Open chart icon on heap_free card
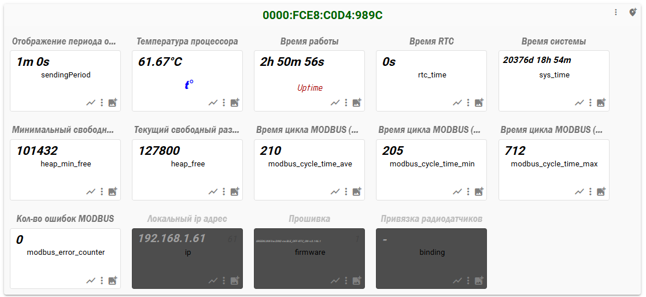This screenshot has height=297, width=646. pyautogui.click(x=213, y=192)
